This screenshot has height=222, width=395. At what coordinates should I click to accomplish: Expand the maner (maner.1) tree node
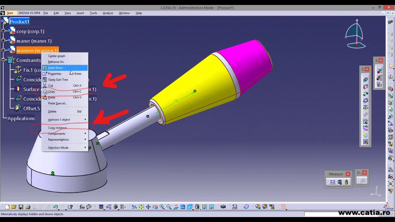click(x=3, y=41)
